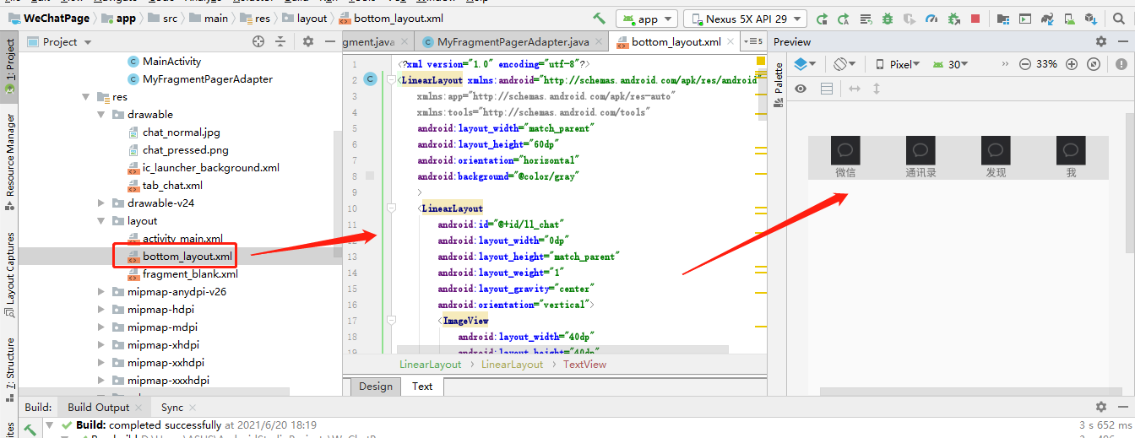1135x438 pixels.
Task: Click the Orientation for Preview dropdown
Action: point(844,64)
